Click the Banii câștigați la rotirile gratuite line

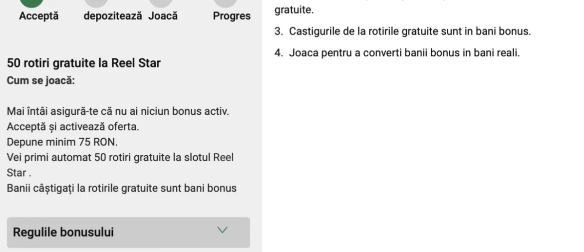tap(122, 188)
